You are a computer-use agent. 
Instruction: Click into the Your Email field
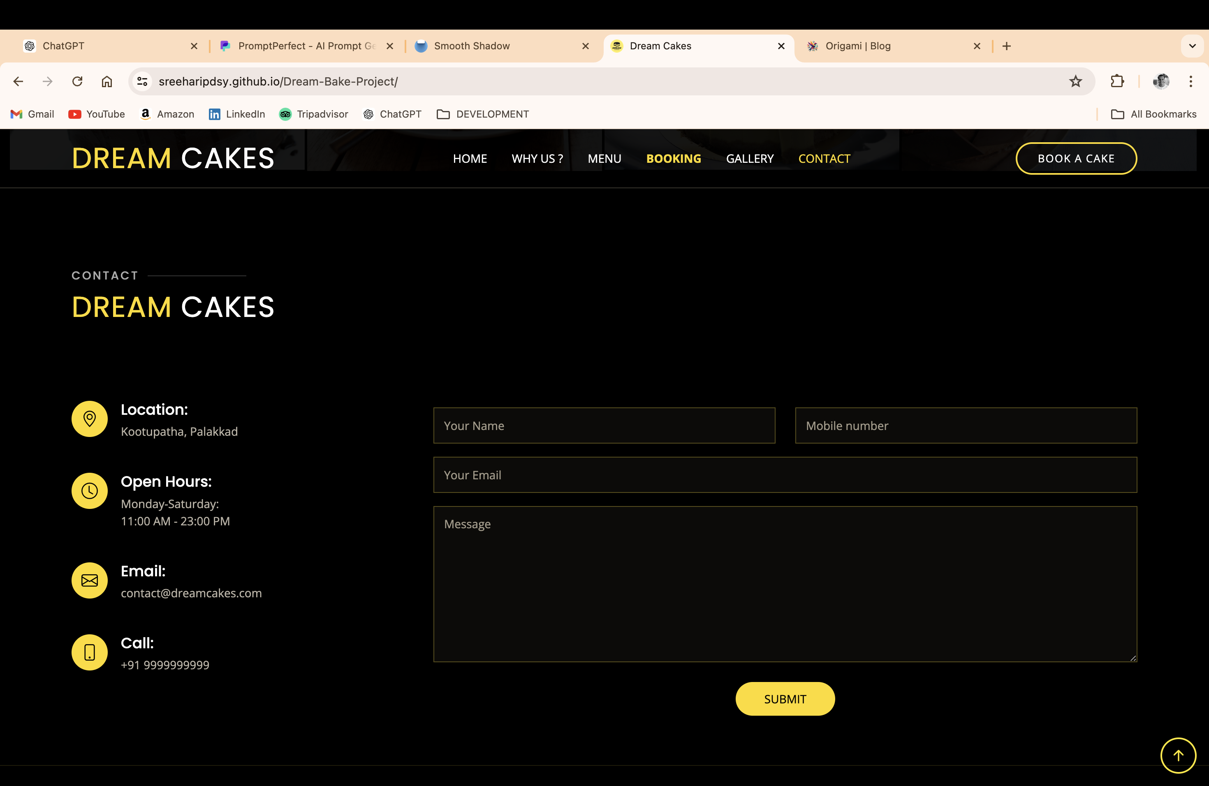(785, 475)
